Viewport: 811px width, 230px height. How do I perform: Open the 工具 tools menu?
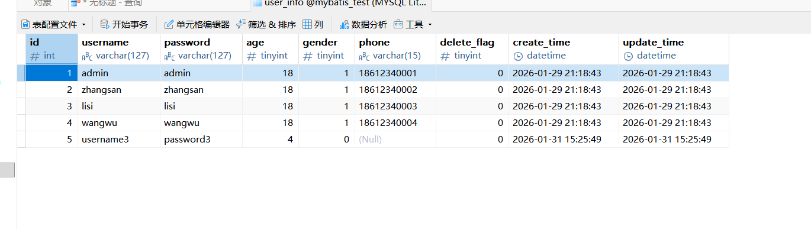(x=409, y=24)
